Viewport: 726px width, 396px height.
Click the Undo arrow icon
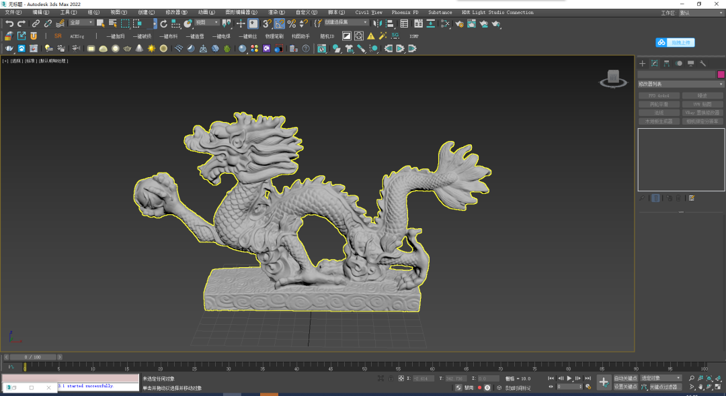(9, 23)
